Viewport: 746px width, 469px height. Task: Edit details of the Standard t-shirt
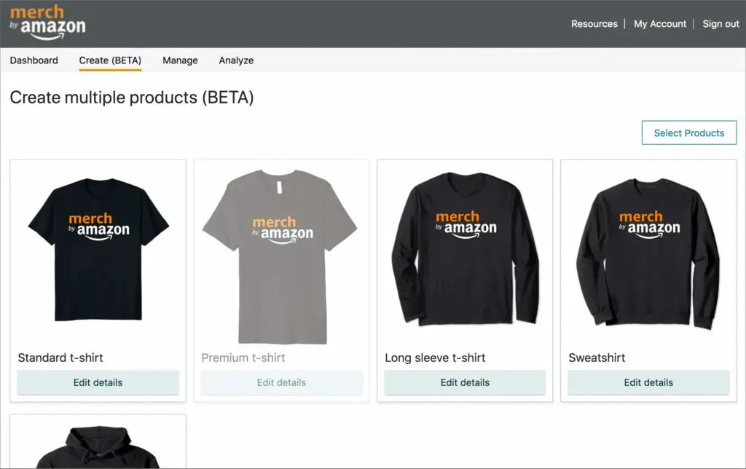(97, 382)
